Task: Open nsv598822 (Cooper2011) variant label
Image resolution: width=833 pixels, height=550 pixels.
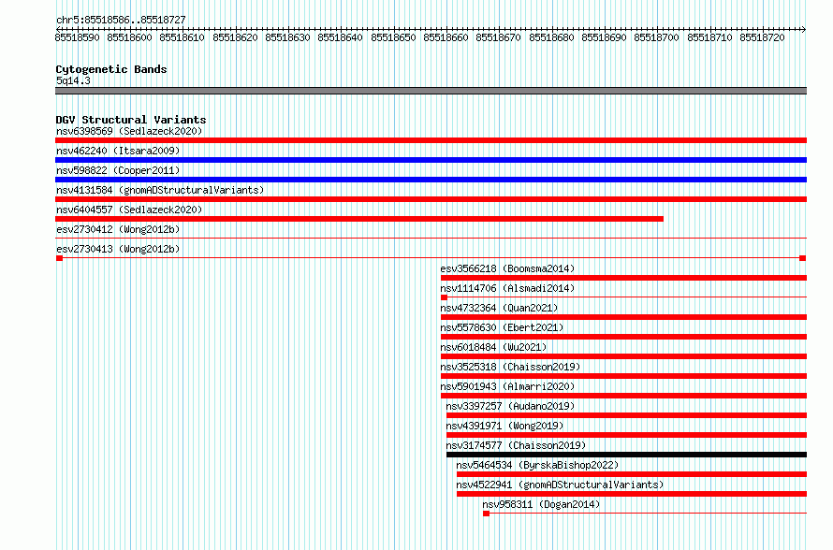Action: [x=118, y=170]
